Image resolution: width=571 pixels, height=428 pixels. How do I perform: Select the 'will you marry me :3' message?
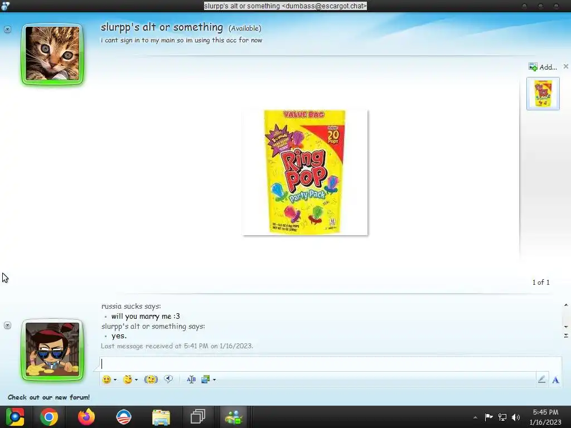click(x=146, y=317)
